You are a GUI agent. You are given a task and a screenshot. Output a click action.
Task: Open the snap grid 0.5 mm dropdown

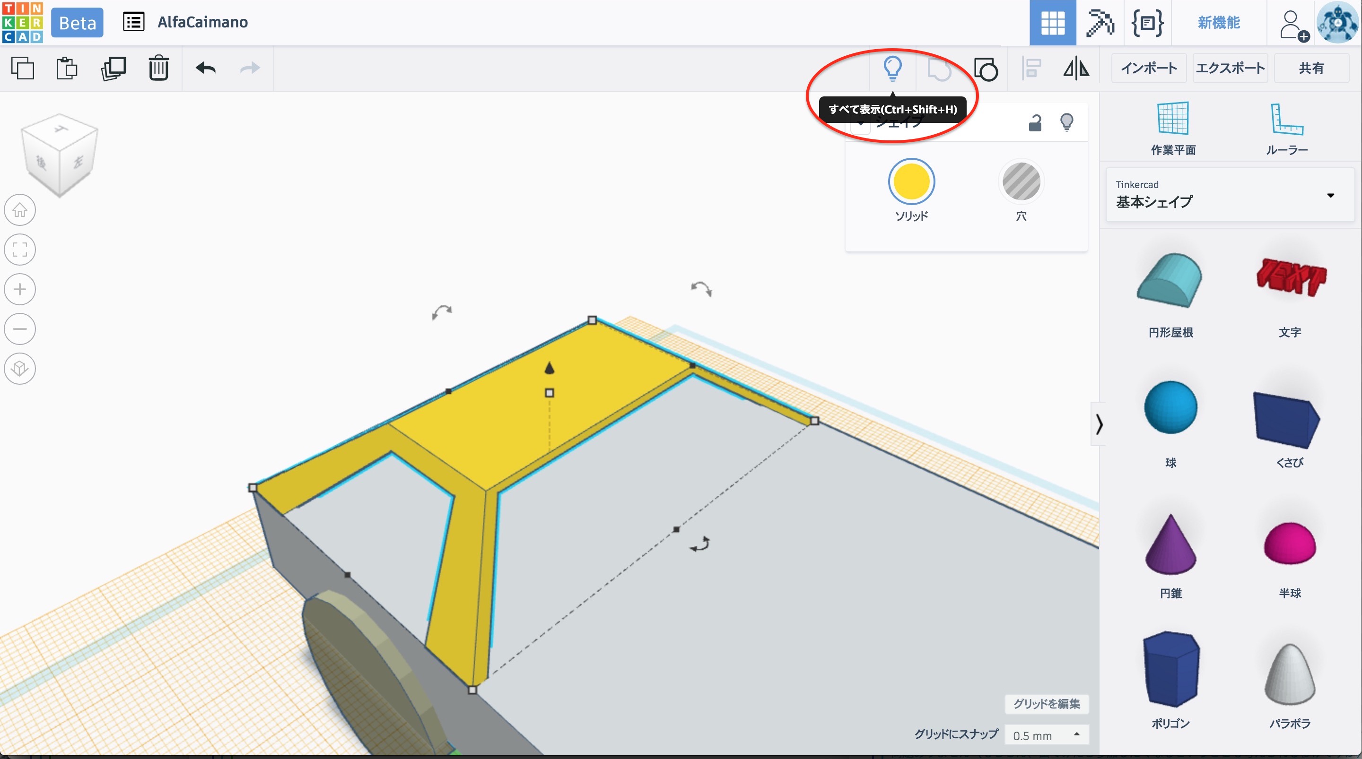pyautogui.click(x=1046, y=735)
